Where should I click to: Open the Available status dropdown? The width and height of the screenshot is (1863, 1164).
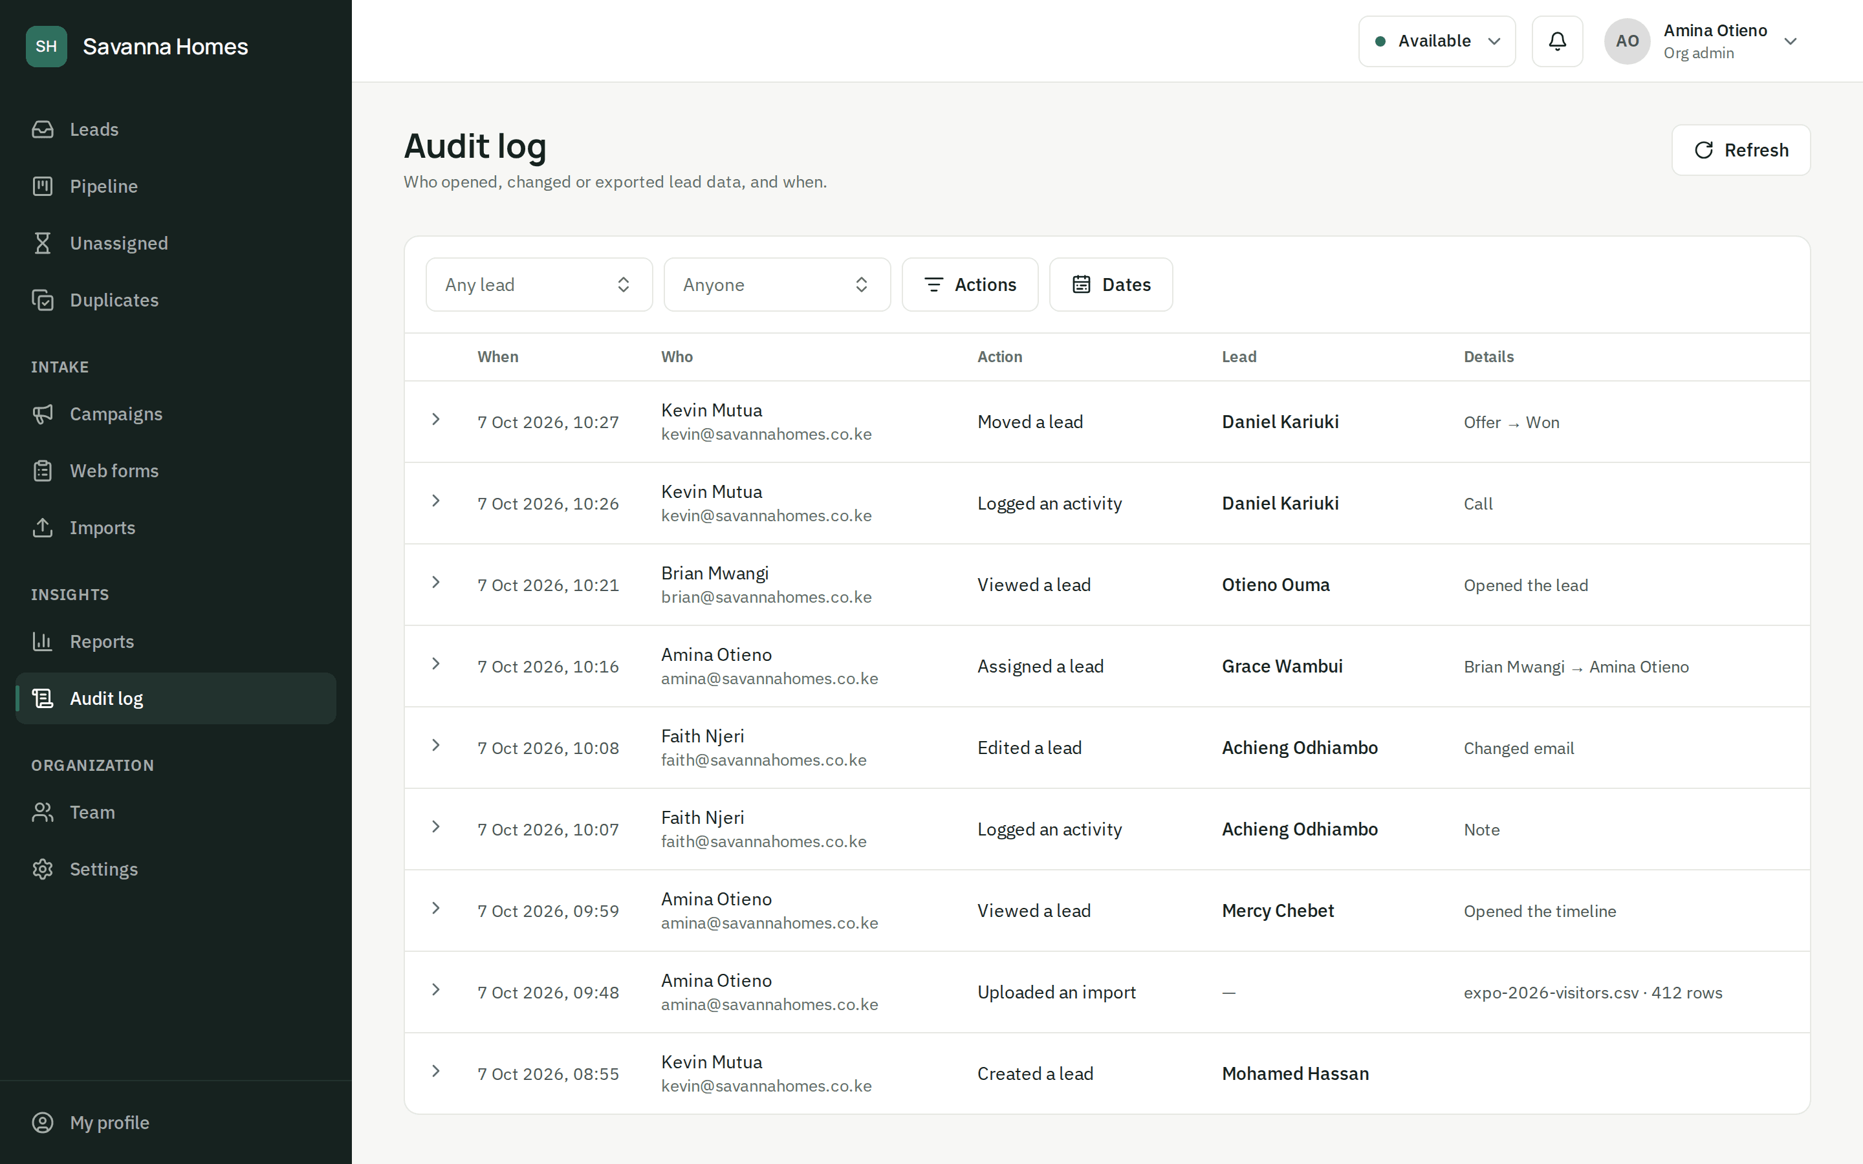click(1437, 41)
